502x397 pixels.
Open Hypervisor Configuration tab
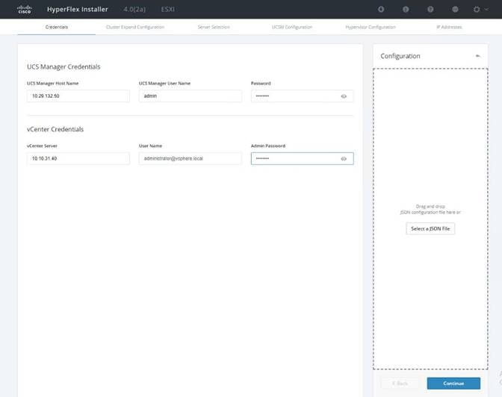point(371,27)
